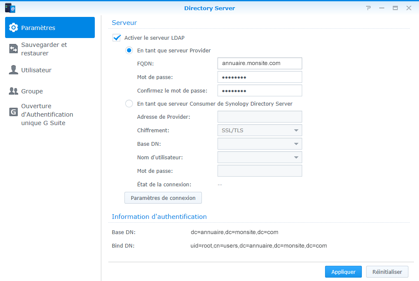This screenshot has height=281, width=419.
Task: Click the Directory Server title text
Action: click(209, 8)
